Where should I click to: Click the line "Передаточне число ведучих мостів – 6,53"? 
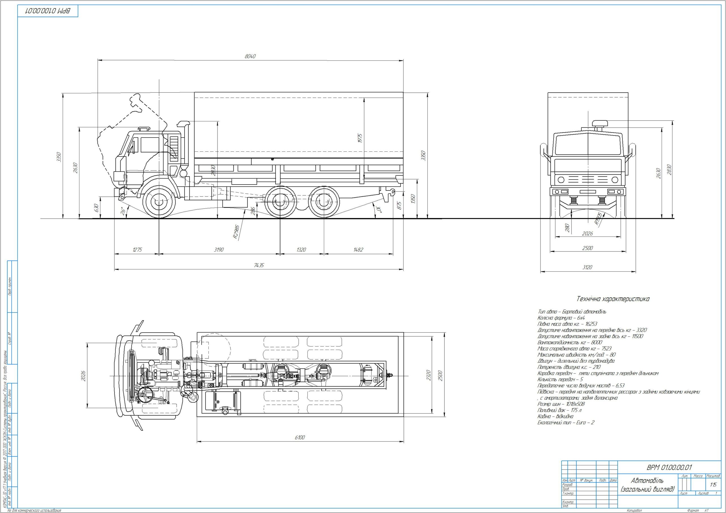click(x=581, y=386)
